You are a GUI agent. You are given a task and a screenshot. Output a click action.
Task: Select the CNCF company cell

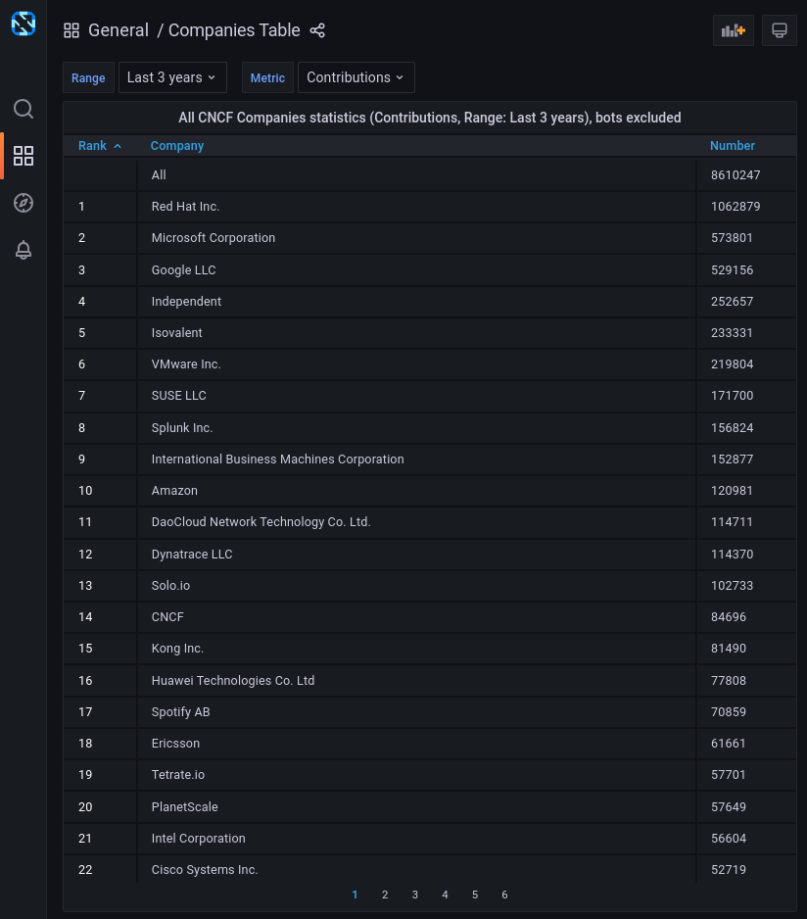coord(416,617)
